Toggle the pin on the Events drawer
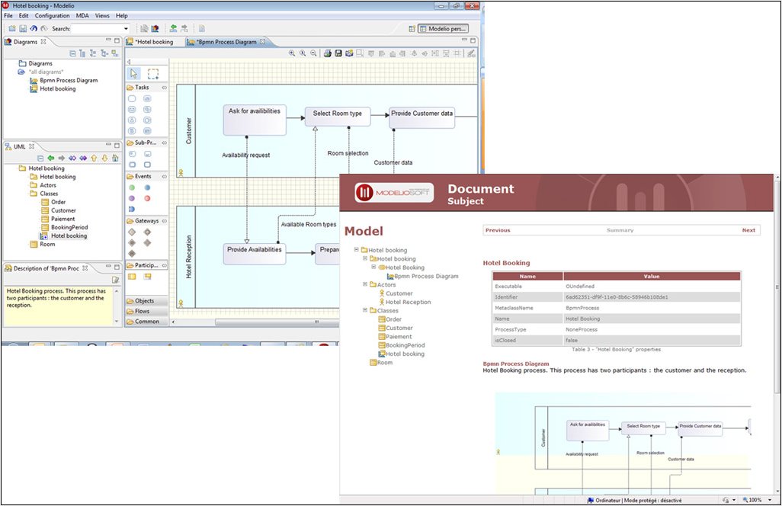This screenshot has width=782, height=506. coord(164,176)
